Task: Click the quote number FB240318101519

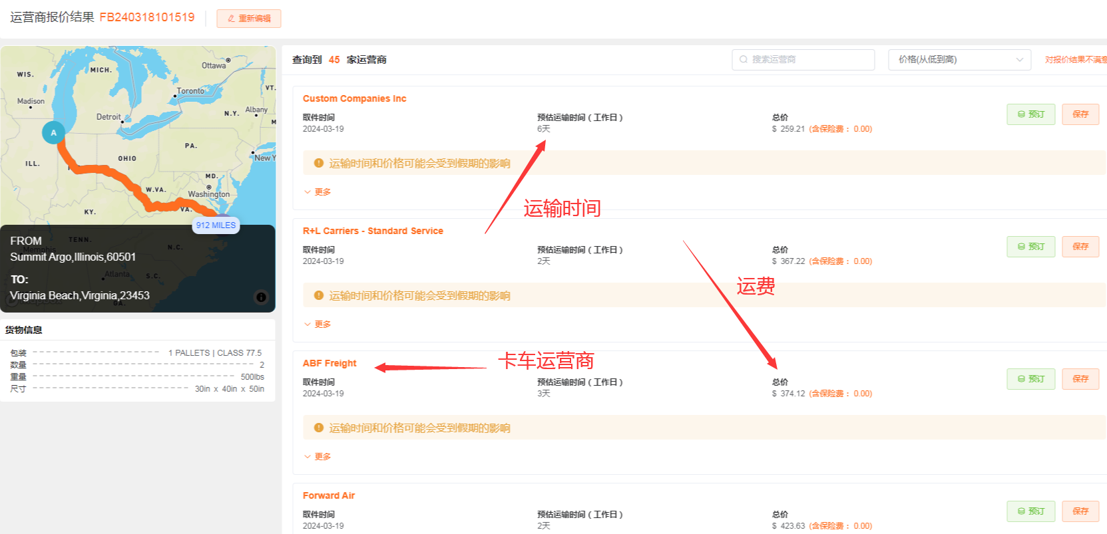Action: [x=147, y=17]
